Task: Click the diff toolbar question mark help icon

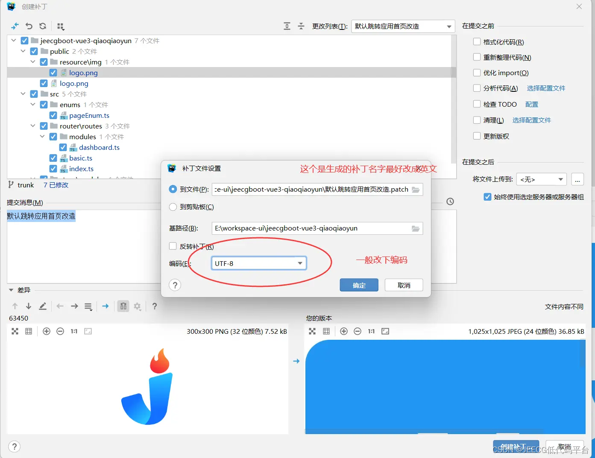Action: 155,306
